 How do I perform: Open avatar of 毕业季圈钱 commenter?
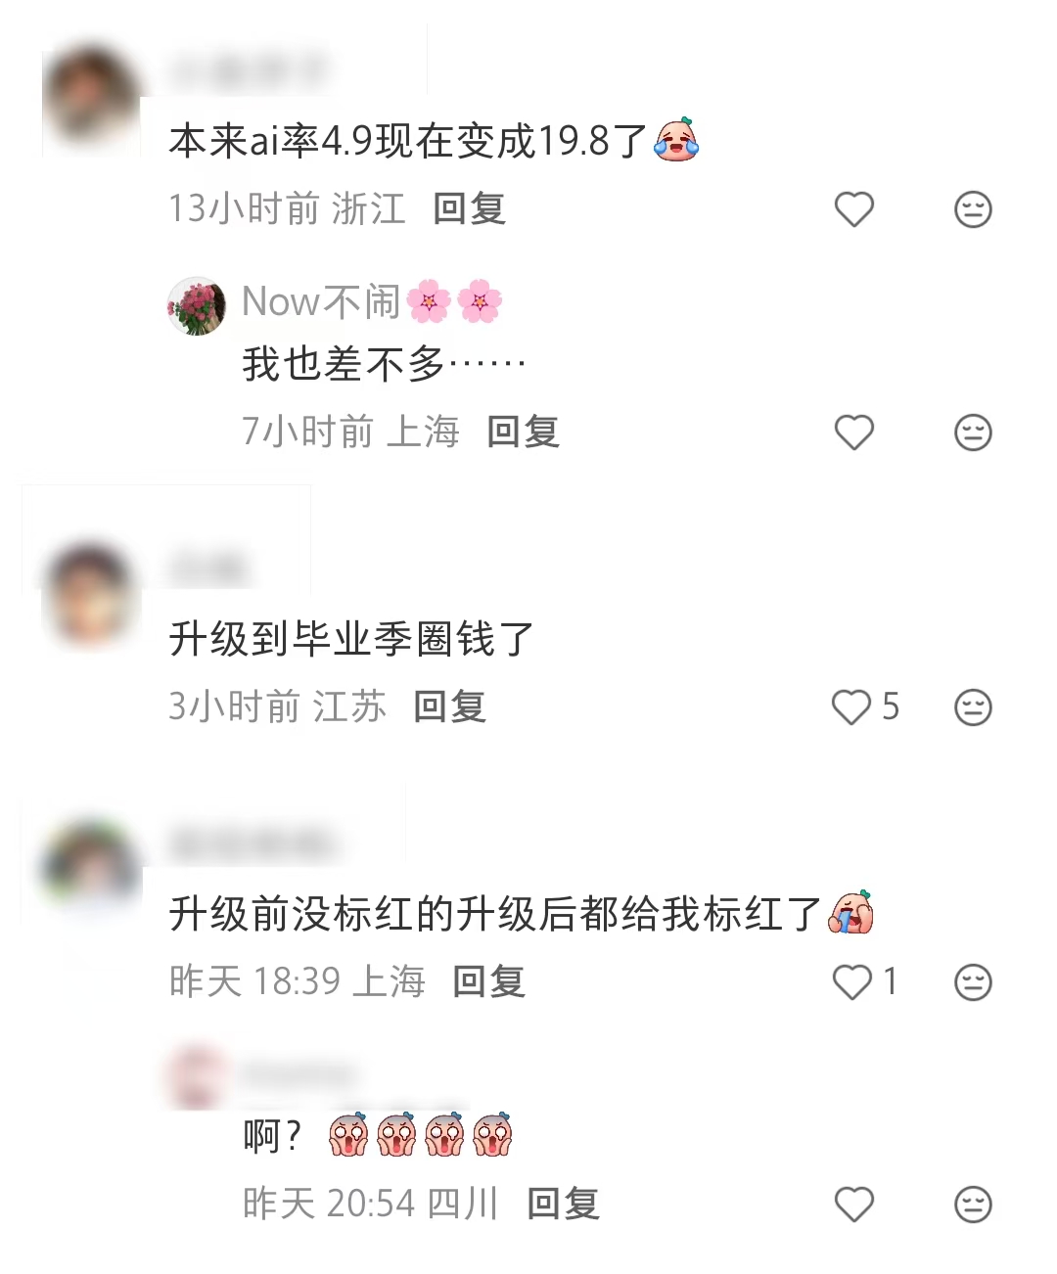click(x=92, y=594)
